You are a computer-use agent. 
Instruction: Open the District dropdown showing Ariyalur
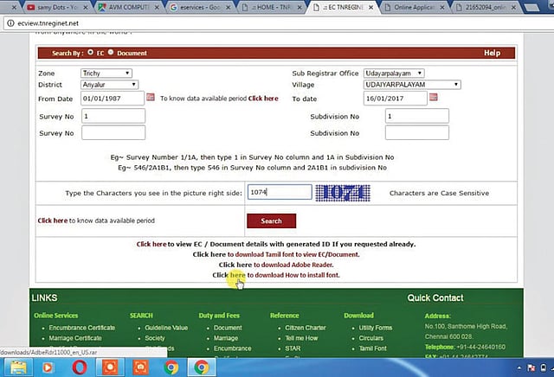click(x=109, y=84)
